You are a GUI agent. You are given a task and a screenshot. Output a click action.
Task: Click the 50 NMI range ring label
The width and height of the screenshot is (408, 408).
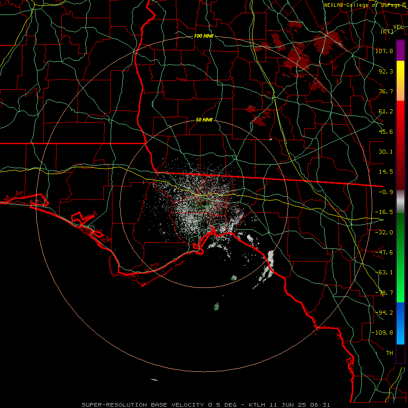coord(204,120)
